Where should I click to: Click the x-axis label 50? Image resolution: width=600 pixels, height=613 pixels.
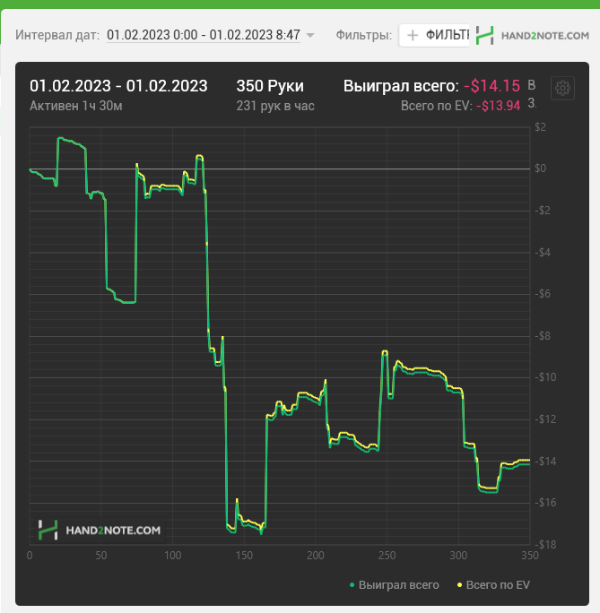pyautogui.click(x=101, y=556)
